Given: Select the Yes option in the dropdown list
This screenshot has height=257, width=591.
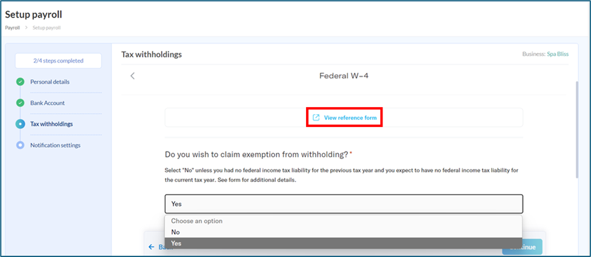Looking at the screenshot, I should pyautogui.click(x=343, y=243).
